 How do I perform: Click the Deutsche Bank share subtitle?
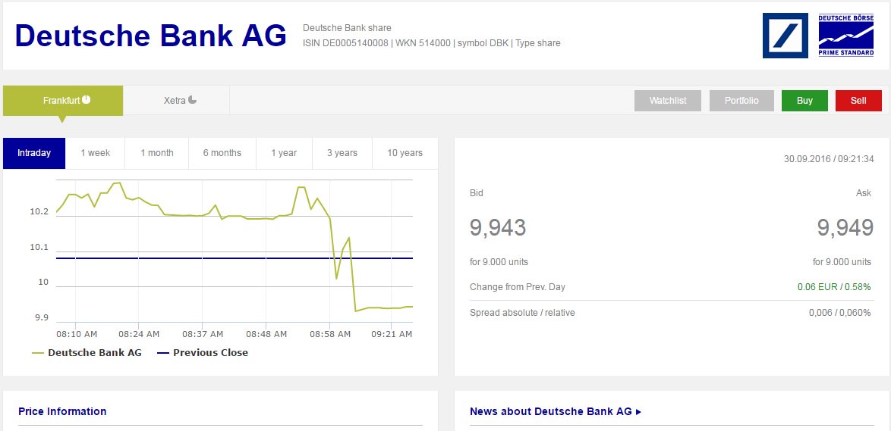[x=347, y=28]
